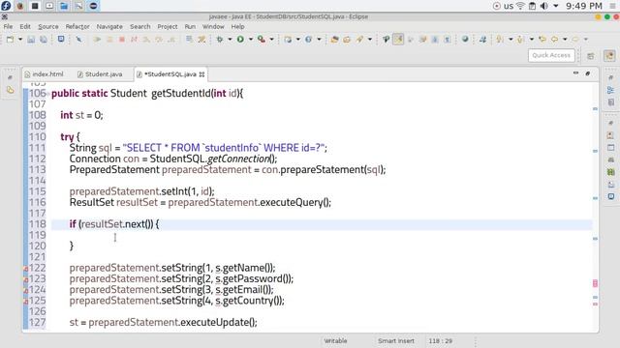Open Previous Annotation dropdown arrow
Viewport: 620px width, 348px height.
point(532,39)
